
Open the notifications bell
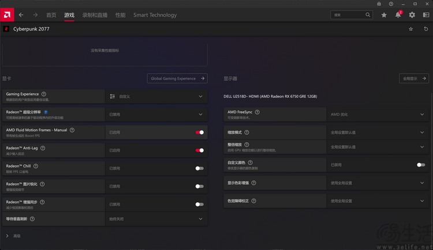tap(398, 15)
